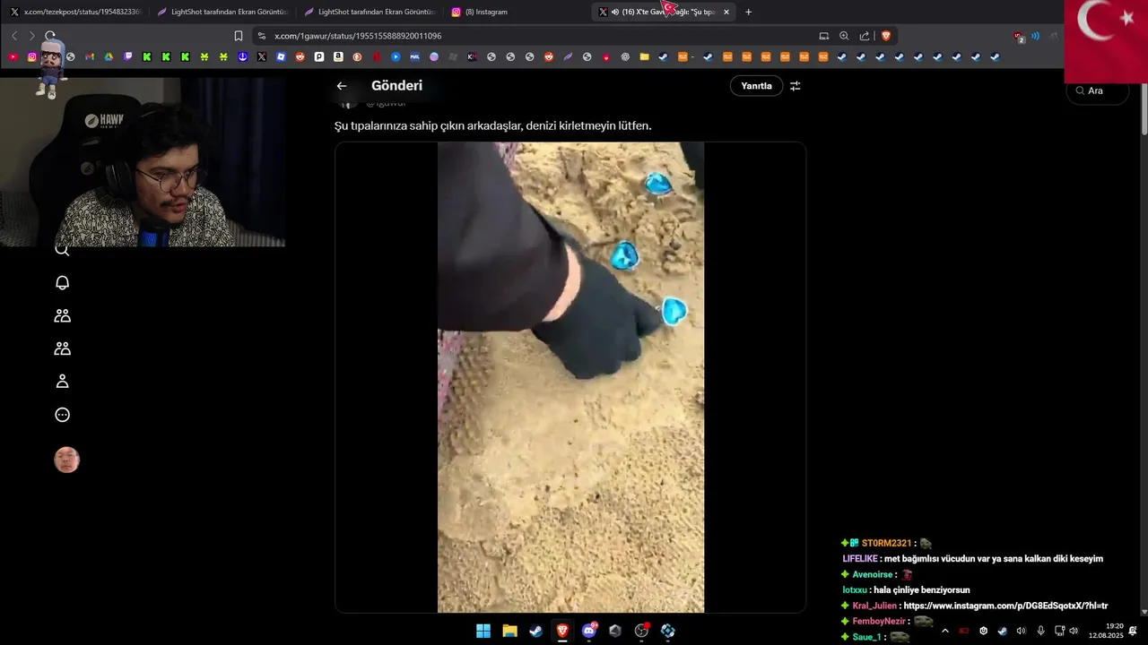The width and height of the screenshot is (1148, 645).
Task: Open Brave browser in taskbar
Action: point(562,631)
